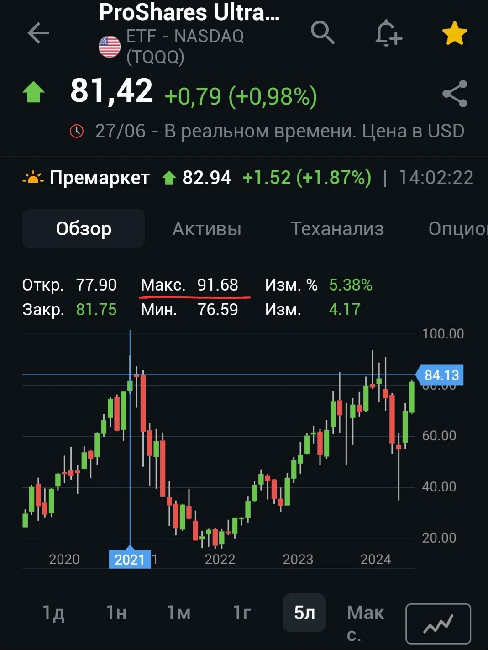Viewport: 488px width, 650px height.
Task: Tap the Изм. % value 5.38%
Action: click(x=351, y=285)
